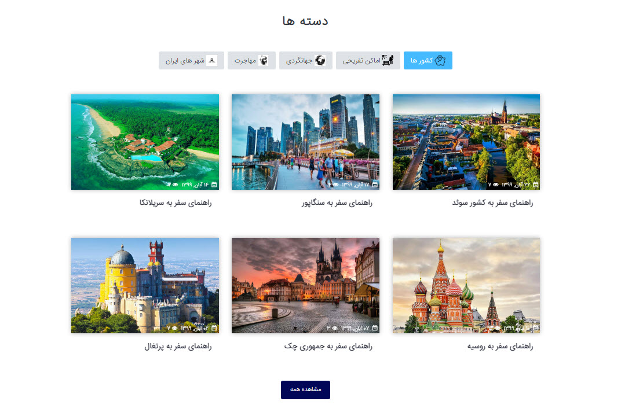This screenshot has width=643, height=416.
Task: Click the park bench icon beside اماکن تفریحی
Action: pyautogui.click(x=388, y=60)
